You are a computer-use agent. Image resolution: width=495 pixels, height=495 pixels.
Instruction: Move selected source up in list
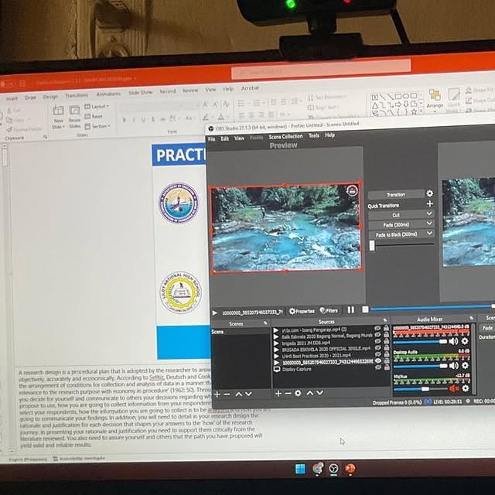310,393
